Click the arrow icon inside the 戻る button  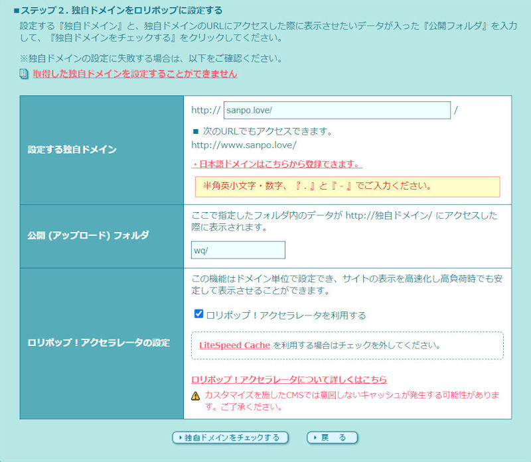pos(313,437)
